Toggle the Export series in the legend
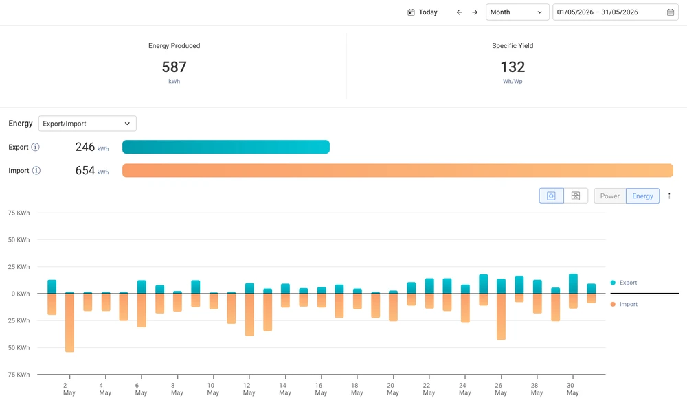 624,283
